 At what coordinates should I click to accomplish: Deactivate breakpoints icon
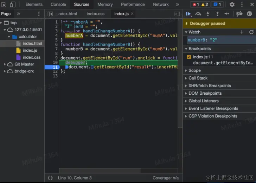point(239,14)
